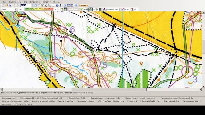Viewport: 205px width, 115px height.
Task: Toggle right panel layout icon
Action: [x=68, y=5]
